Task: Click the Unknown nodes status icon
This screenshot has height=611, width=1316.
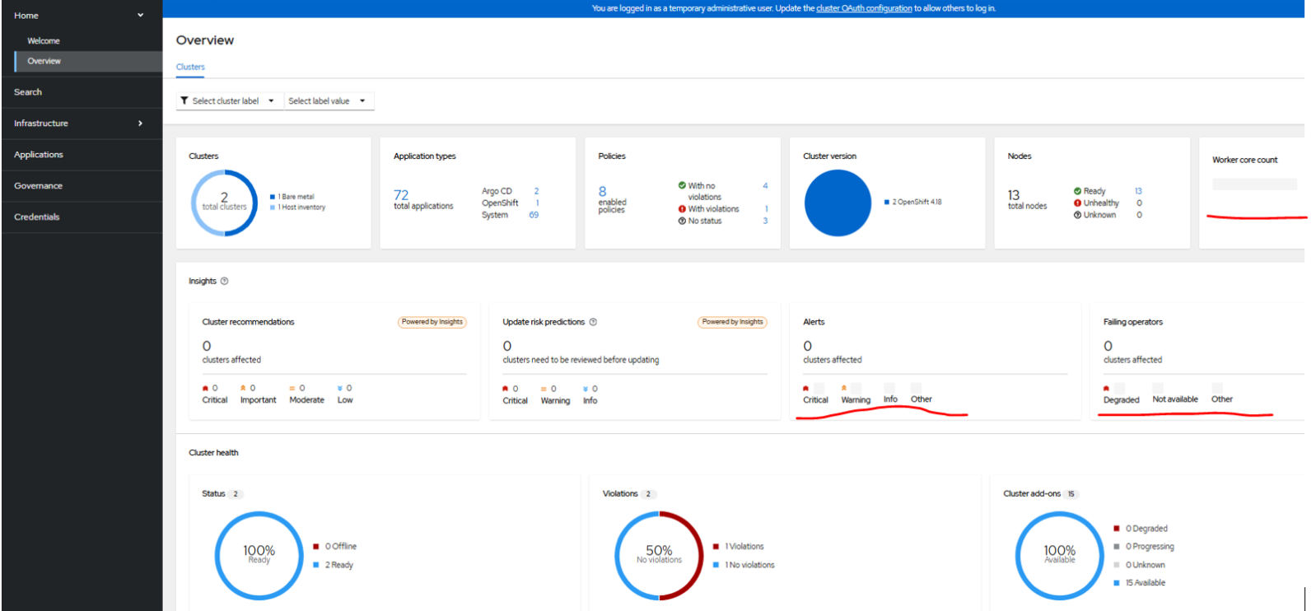Action: [x=1077, y=215]
